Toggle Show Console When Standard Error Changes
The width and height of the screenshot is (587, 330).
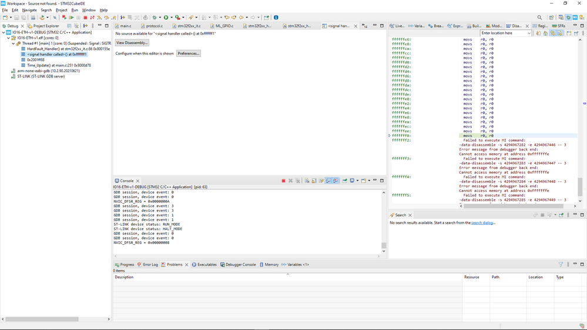click(336, 181)
